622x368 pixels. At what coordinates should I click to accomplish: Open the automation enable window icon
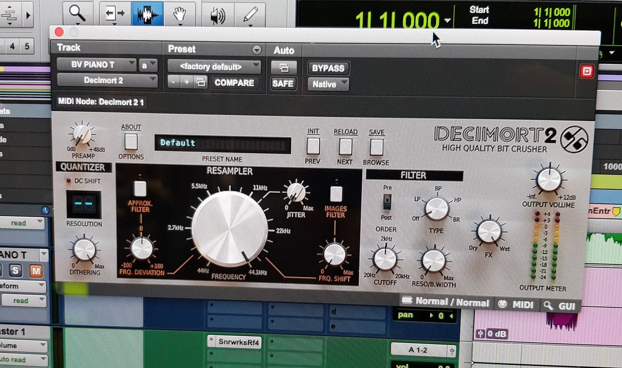284,67
